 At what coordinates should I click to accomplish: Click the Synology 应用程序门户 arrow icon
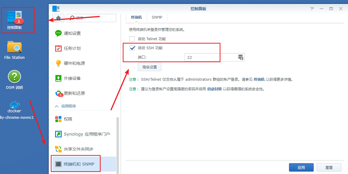point(58,134)
